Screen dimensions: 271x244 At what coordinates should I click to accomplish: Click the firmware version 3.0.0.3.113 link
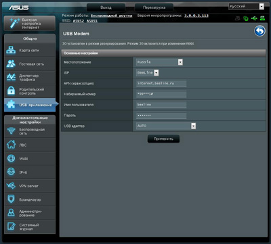coord(196,16)
